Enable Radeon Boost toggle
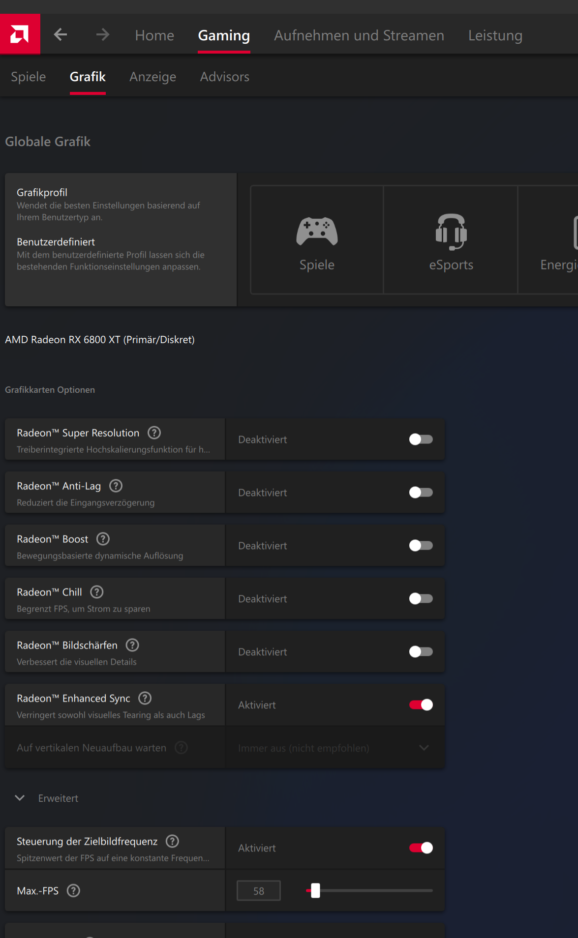 [x=421, y=545]
